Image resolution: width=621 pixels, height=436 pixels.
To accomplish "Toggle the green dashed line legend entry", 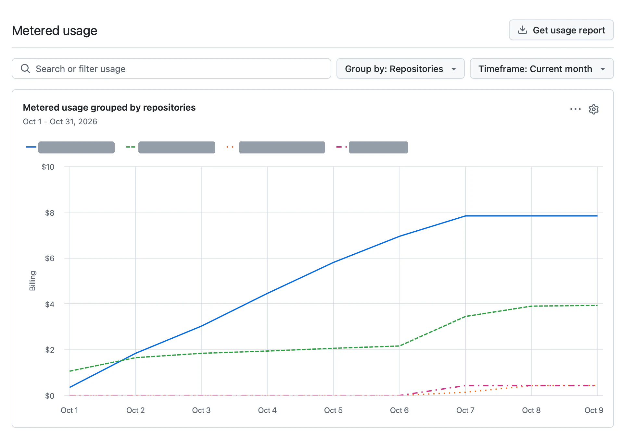I will pyautogui.click(x=171, y=147).
